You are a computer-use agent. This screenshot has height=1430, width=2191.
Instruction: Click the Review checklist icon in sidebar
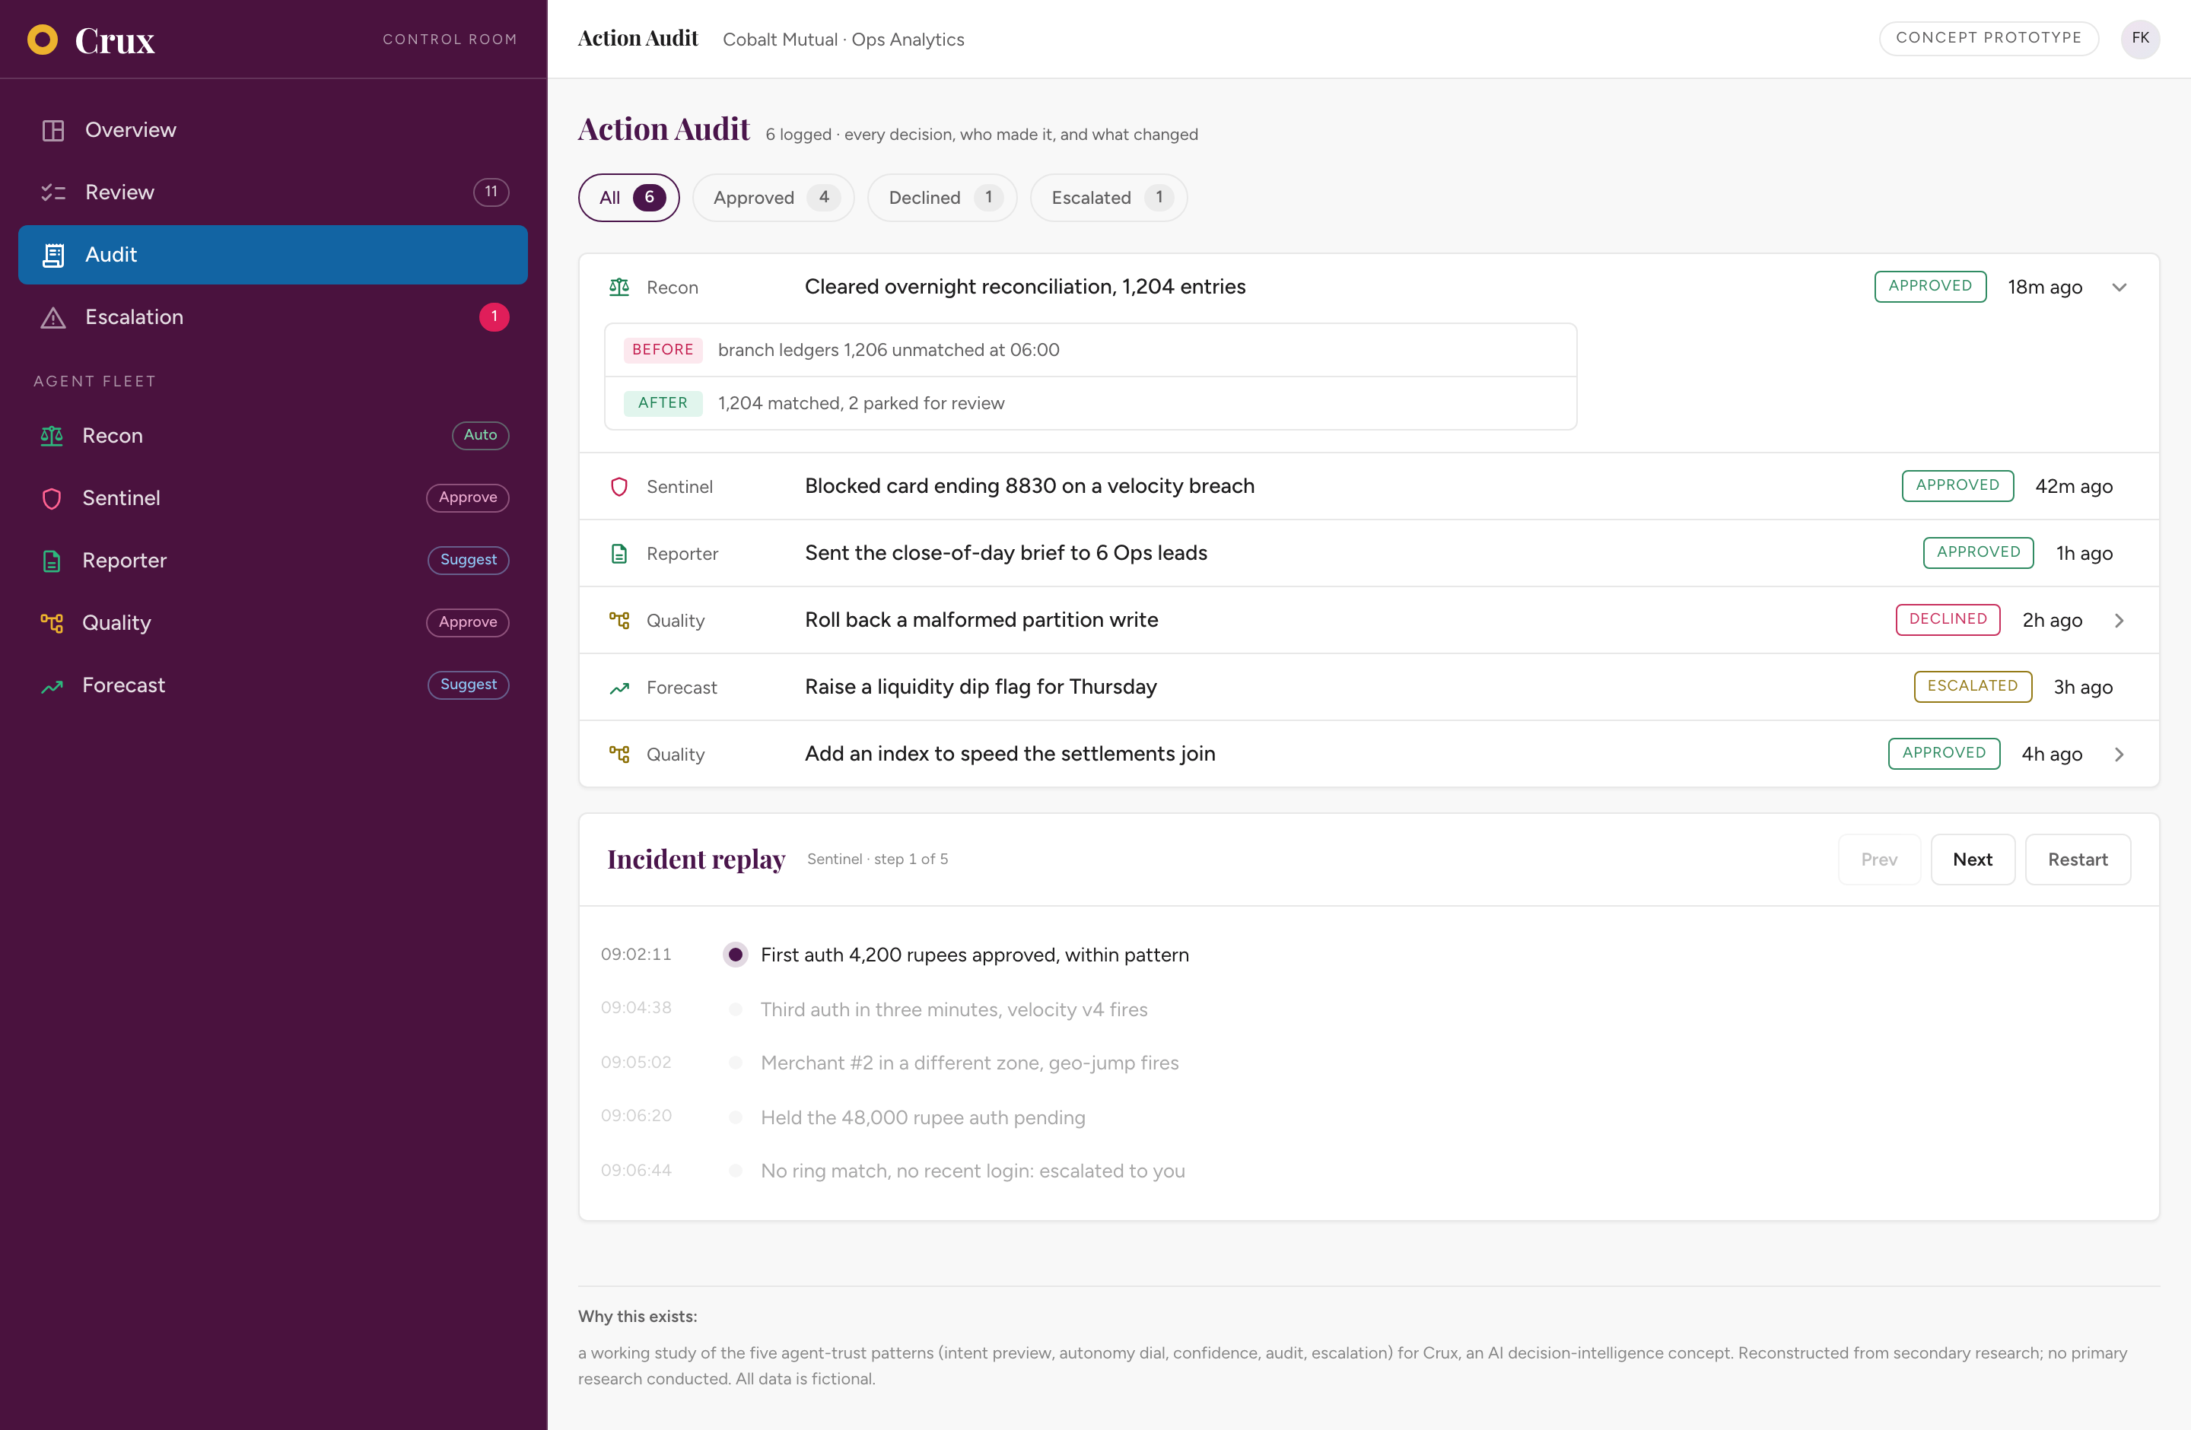click(x=53, y=192)
